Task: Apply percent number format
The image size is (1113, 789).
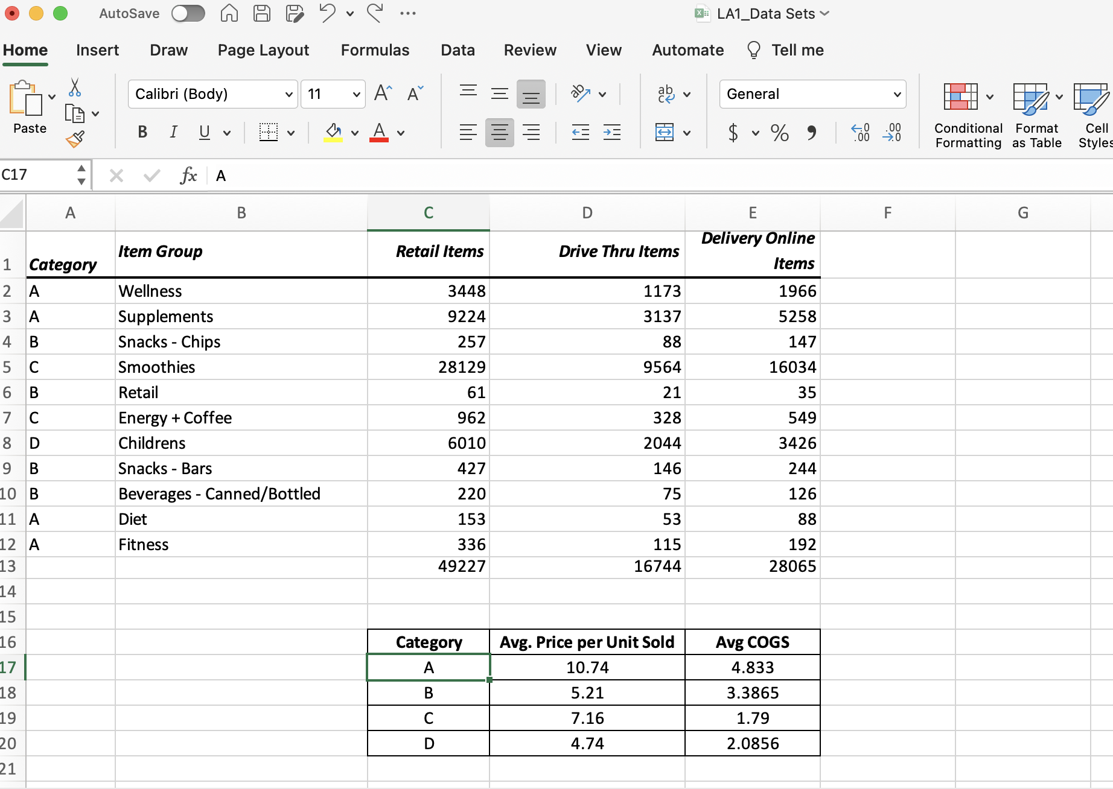Action: (779, 133)
